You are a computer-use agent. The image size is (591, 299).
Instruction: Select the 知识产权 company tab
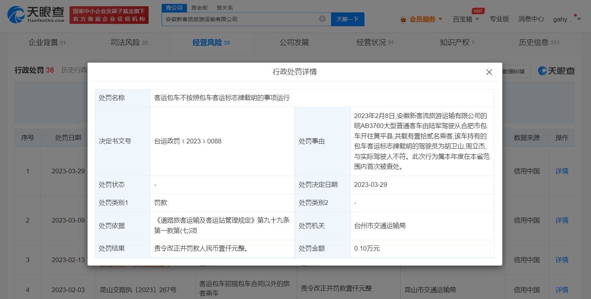[454, 42]
